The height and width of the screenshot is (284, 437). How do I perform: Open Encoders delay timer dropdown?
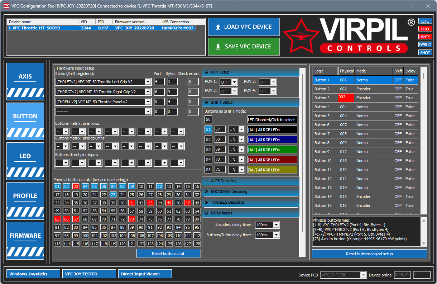pyautogui.click(x=276, y=225)
